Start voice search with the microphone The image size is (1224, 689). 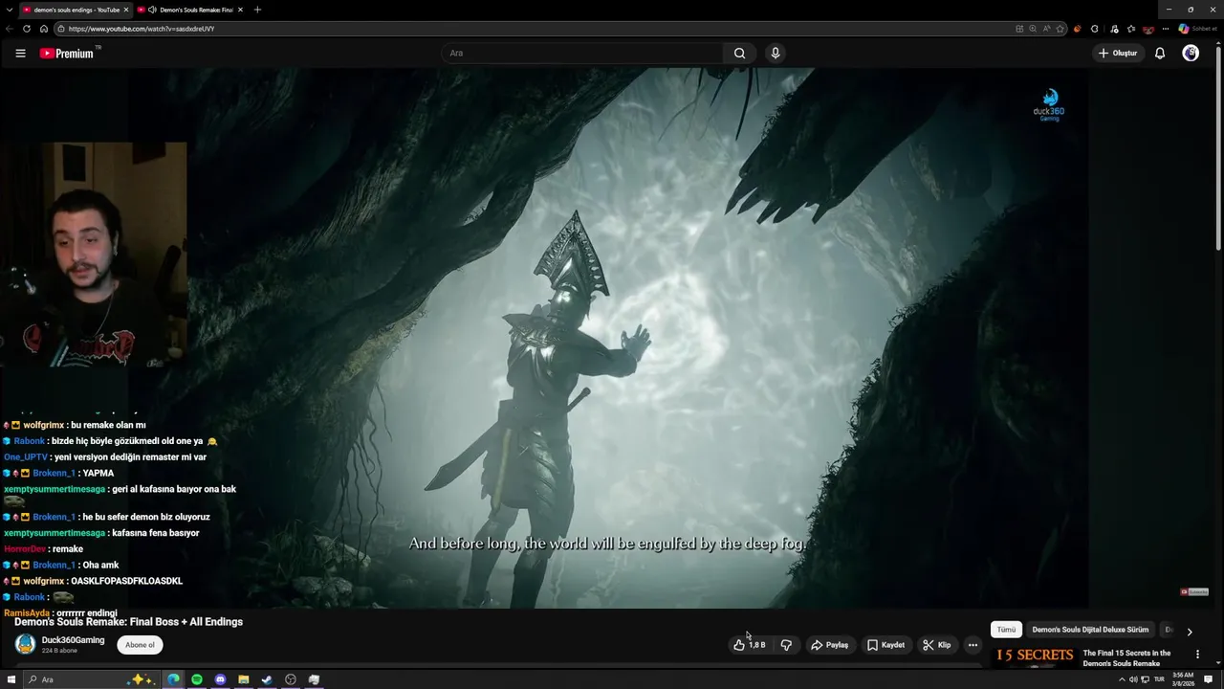[776, 54]
